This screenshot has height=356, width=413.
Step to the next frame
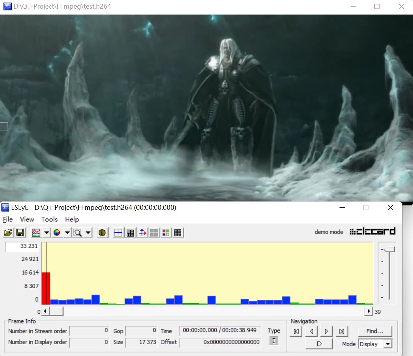click(326, 331)
